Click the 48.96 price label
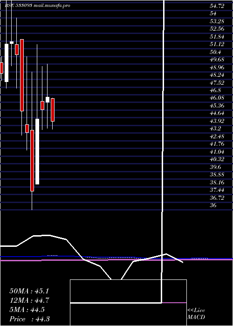 (217, 67)
